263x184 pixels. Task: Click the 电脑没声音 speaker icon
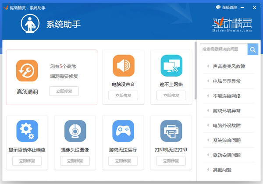(x=123, y=66)
